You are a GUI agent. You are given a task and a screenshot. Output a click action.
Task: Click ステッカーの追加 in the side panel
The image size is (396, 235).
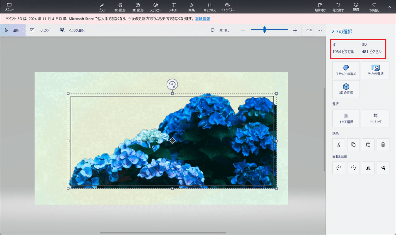pyautogui.click(x=346, y=70)
